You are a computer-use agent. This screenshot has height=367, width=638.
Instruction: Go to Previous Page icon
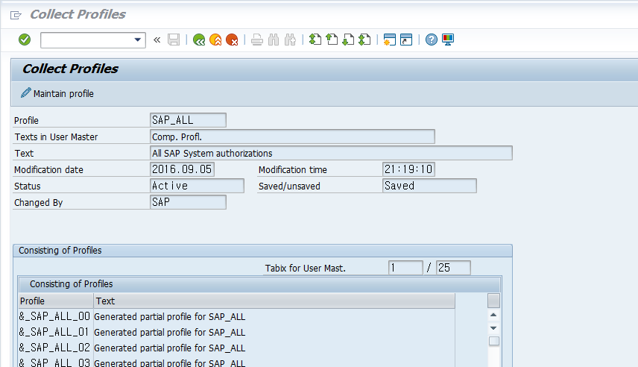click(x=332, y=40)
